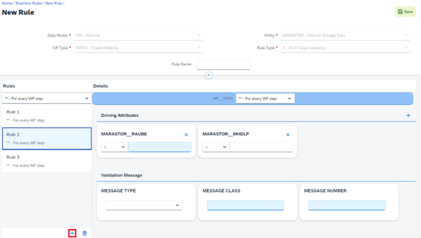Open the WF_STEP dropdown in Details
The image size is (421, 238).
tap(265, 99)
